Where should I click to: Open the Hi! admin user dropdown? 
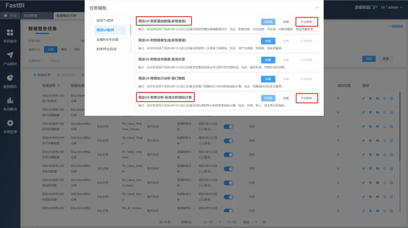click(x=392, y=7)
